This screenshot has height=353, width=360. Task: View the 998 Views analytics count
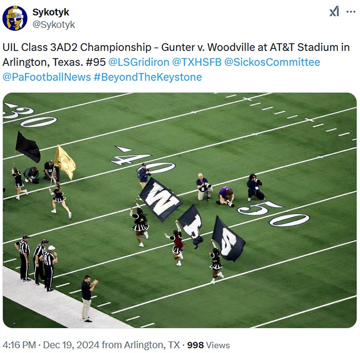[x=208, y=345]
